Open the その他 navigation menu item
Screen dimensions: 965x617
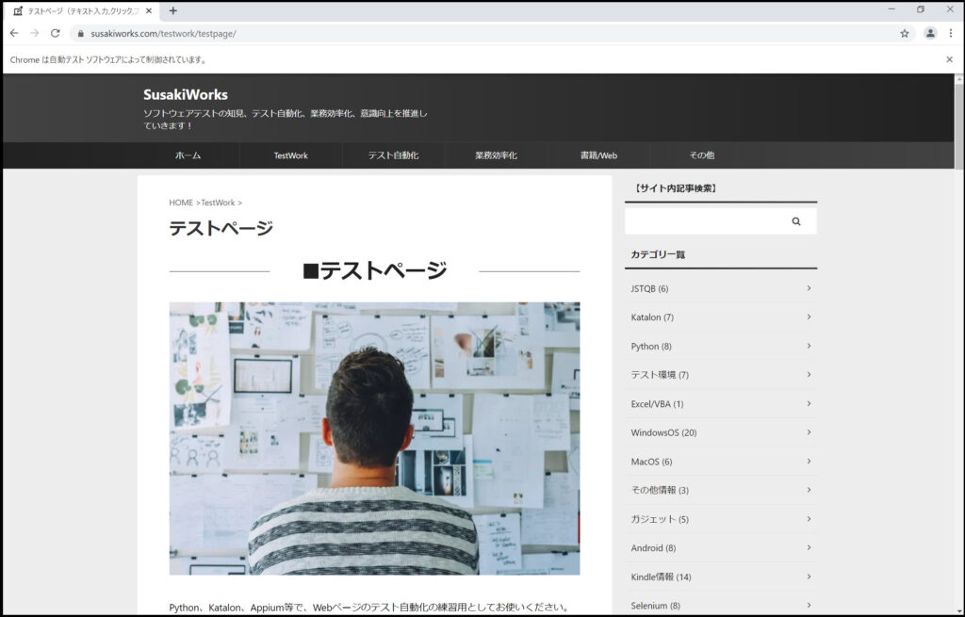point(701,155)
